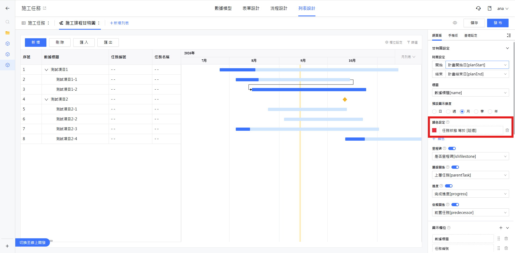Open the first cube icon in the sidebar
Screen dimensions: 515x253
click(x=8, y=44)
